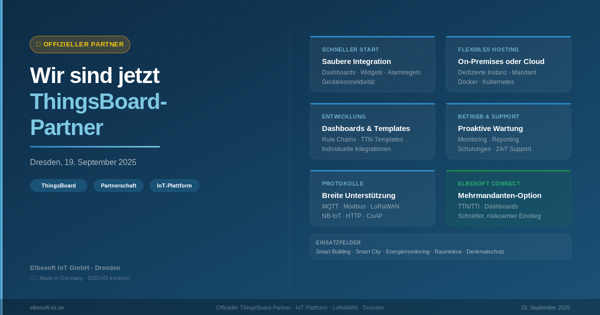Click 'Rule Chains · TTN-Templates' line

(362, 139)
